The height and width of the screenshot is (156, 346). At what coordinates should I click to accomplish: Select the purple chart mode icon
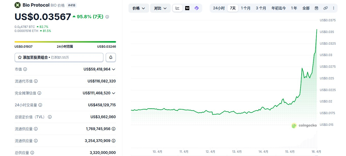(x=196, y=8)
